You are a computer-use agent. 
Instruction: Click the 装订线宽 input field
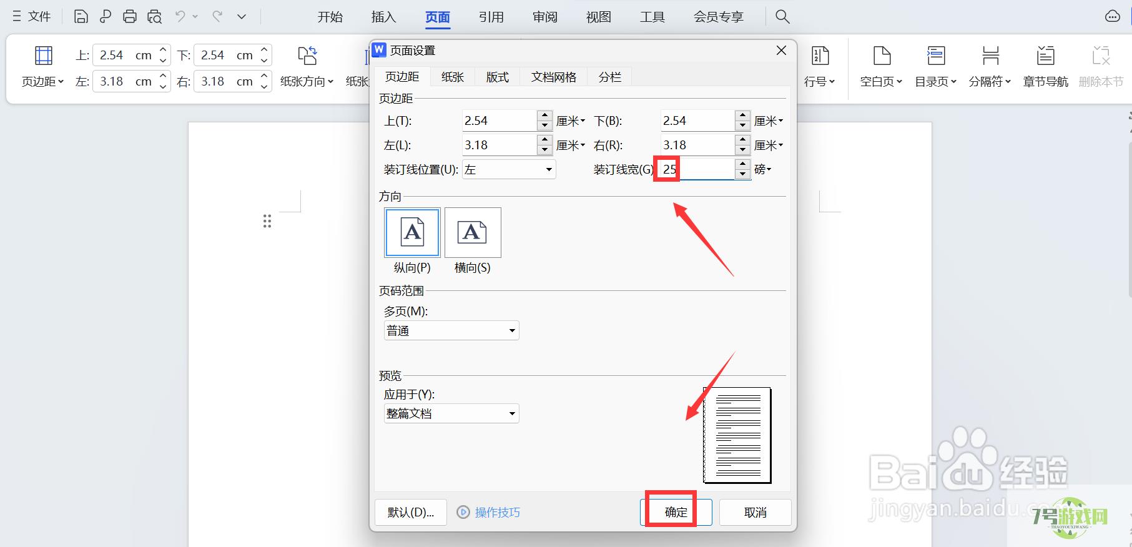coord(697,169)
